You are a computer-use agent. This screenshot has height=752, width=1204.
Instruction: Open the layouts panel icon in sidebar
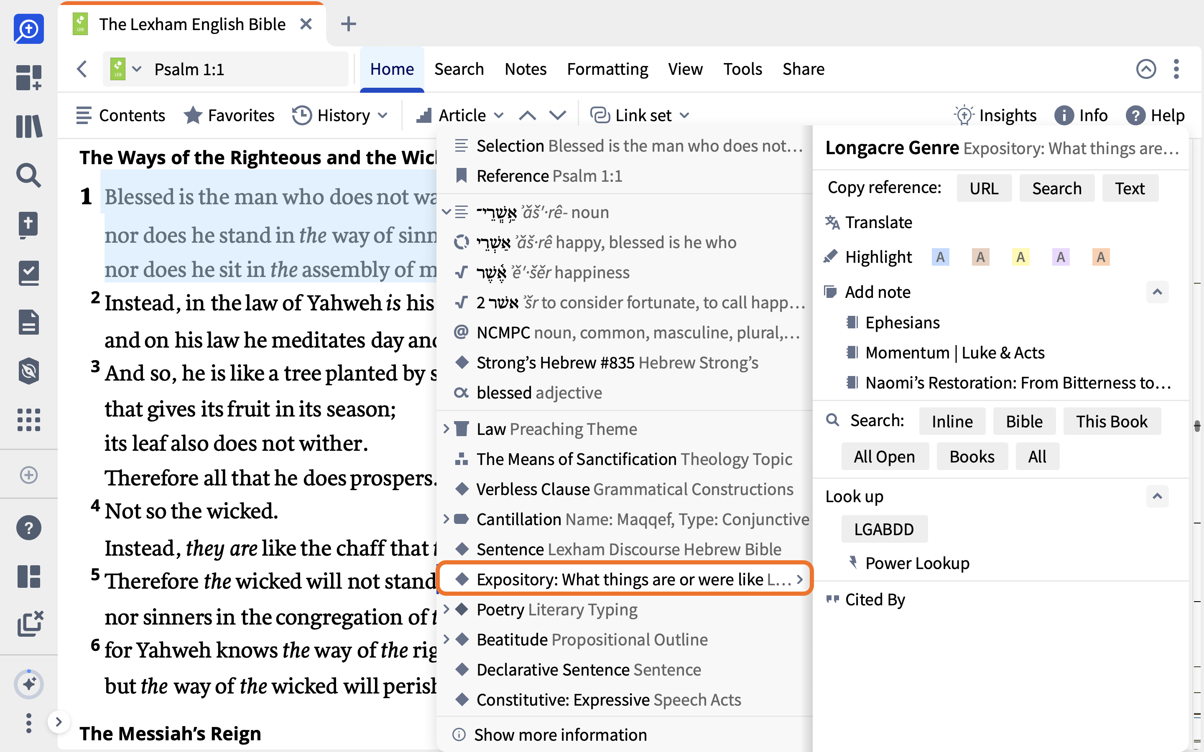[29, 577]
